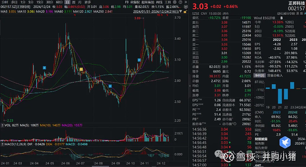The height and width of the screenshot is (167, 306).
Task: Click the MA60 3.111 indicator label
Action: [63, 12]
